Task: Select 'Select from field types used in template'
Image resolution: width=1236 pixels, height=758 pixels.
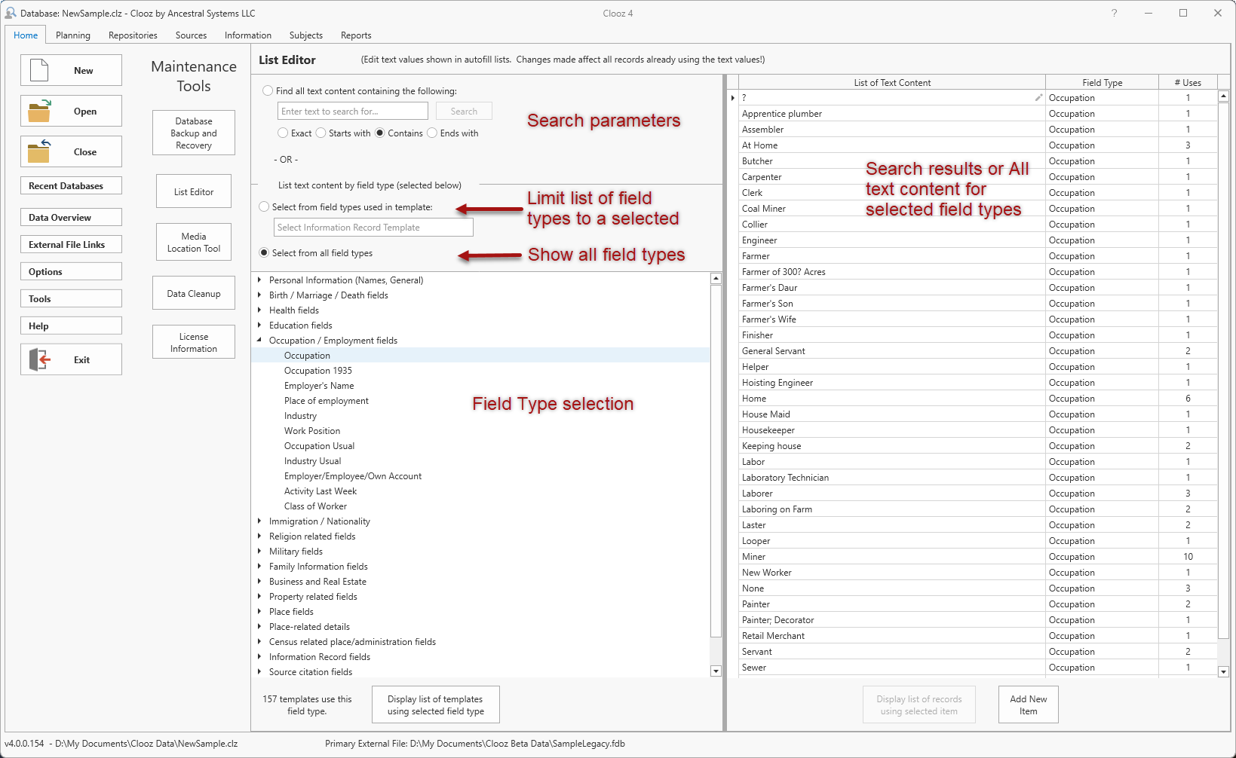Action: (x=265, y=206)
